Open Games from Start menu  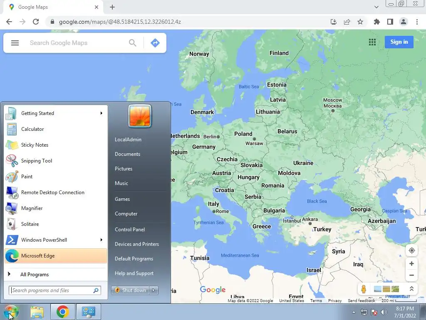(122, 199)
